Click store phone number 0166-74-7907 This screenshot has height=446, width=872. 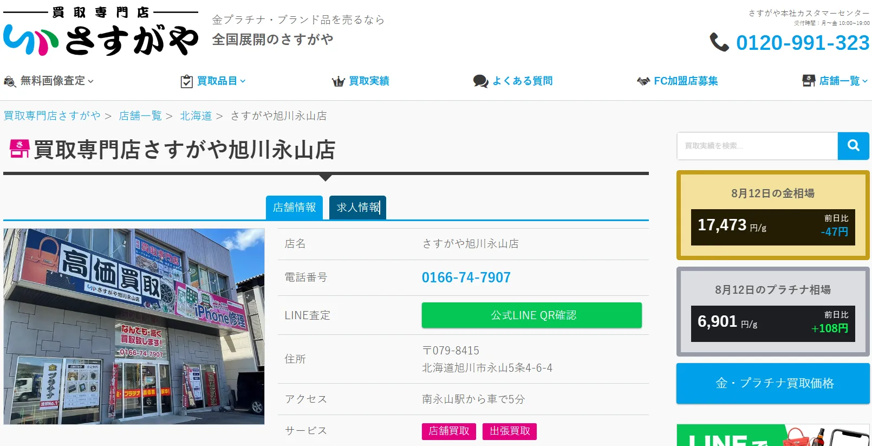(x=466, y=277)
